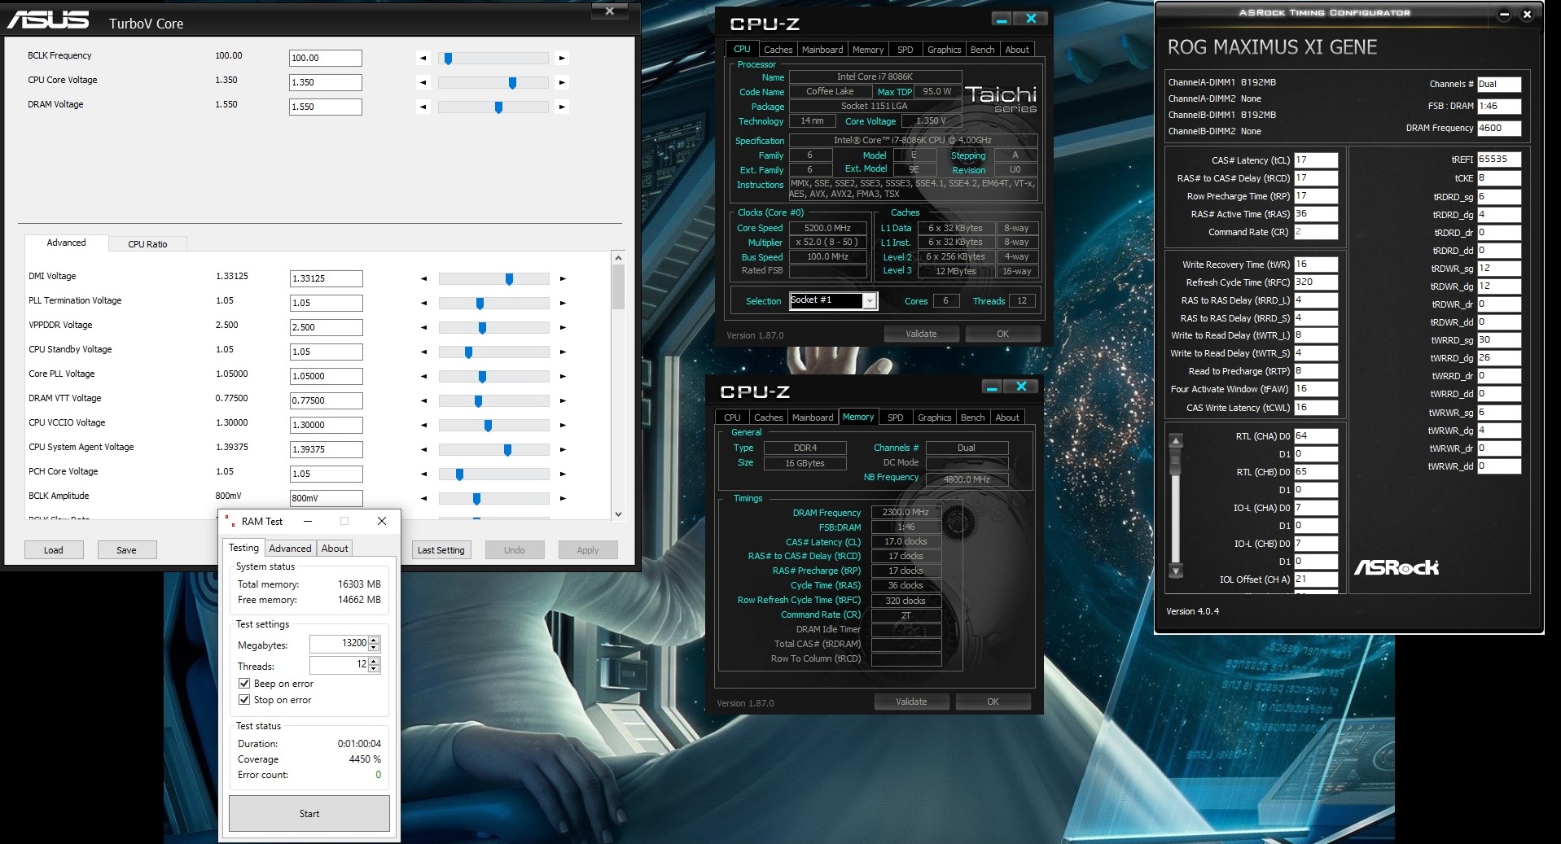Click the DRAM Voltage slider handle
The height and width of the screenshot is (844, 1561).
tap(498, 107)
